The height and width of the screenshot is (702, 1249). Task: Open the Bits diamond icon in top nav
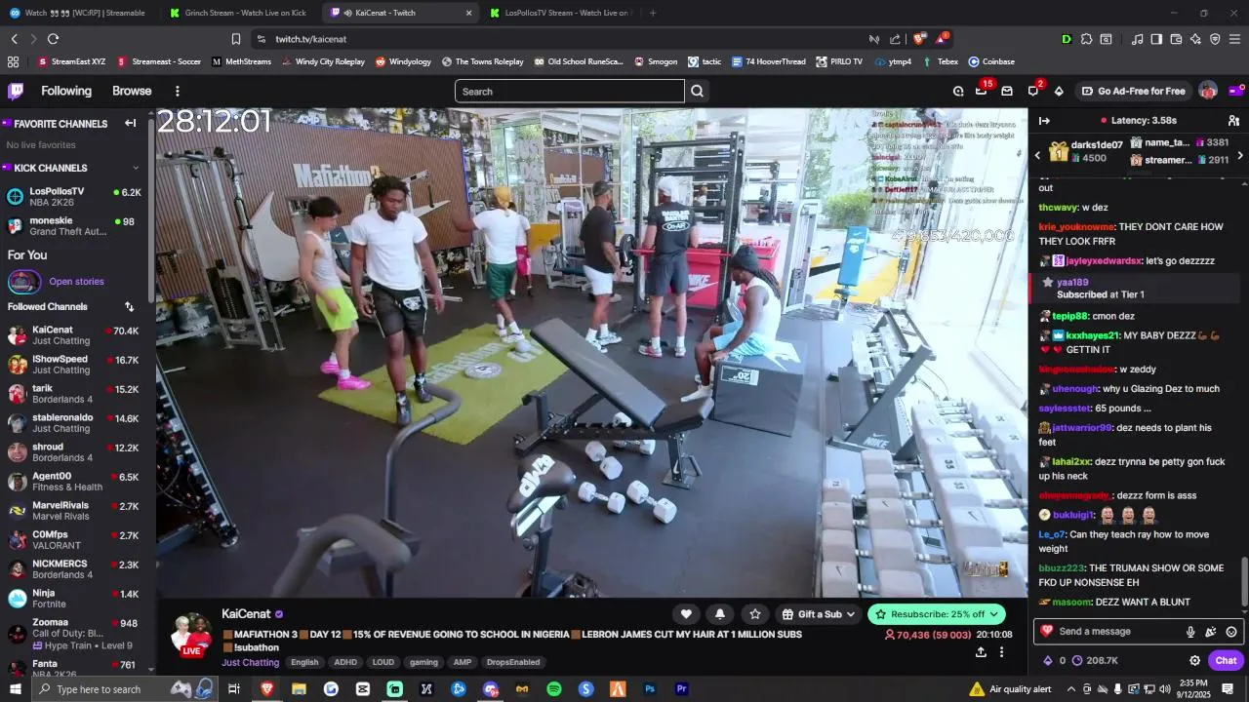pyautogui.click(x=1059, y=91)
